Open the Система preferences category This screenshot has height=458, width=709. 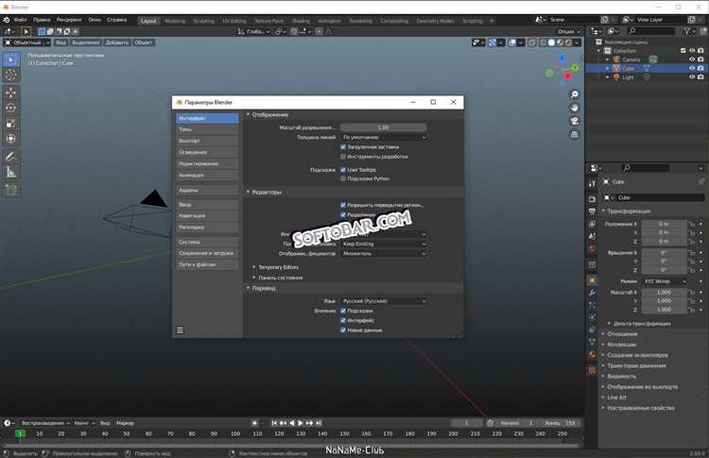tap(207, 242)
